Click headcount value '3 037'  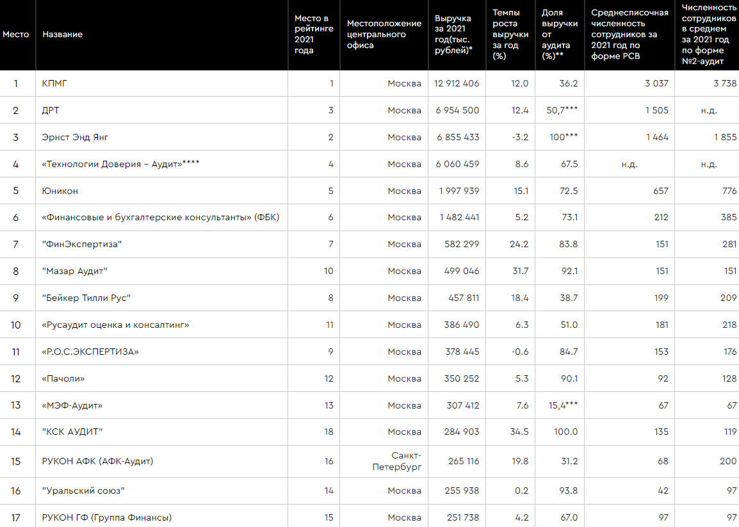point(656,83)
